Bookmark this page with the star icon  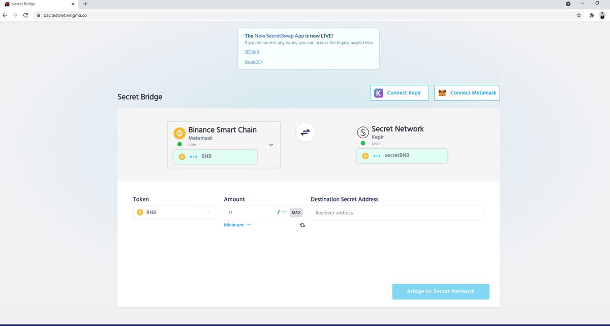[579, 15]
